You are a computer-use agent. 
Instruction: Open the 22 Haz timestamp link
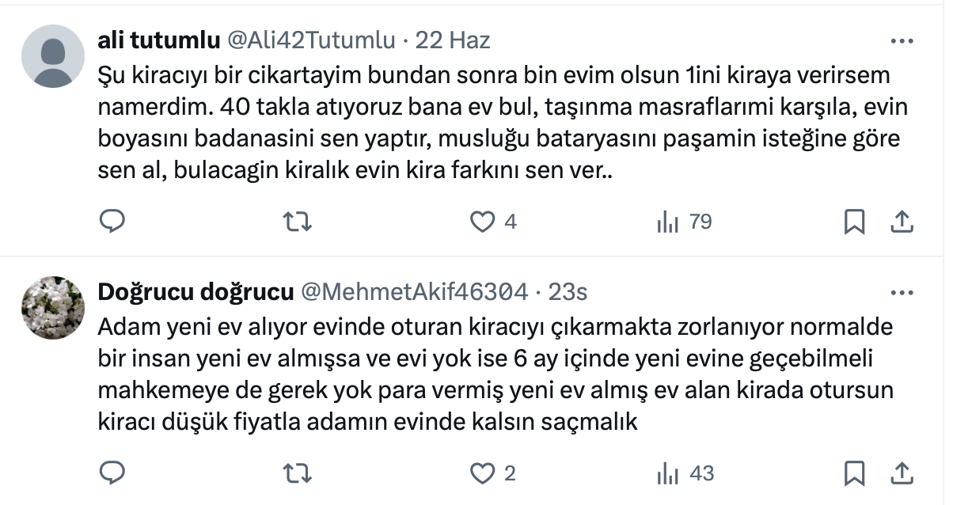pyautogui.click(x=454, y=40)
